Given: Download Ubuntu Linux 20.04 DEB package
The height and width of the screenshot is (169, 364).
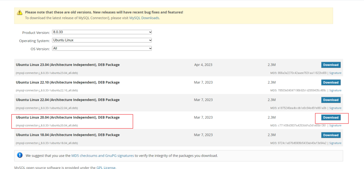Looking at the screenshot, I should [x=331, y=117].
